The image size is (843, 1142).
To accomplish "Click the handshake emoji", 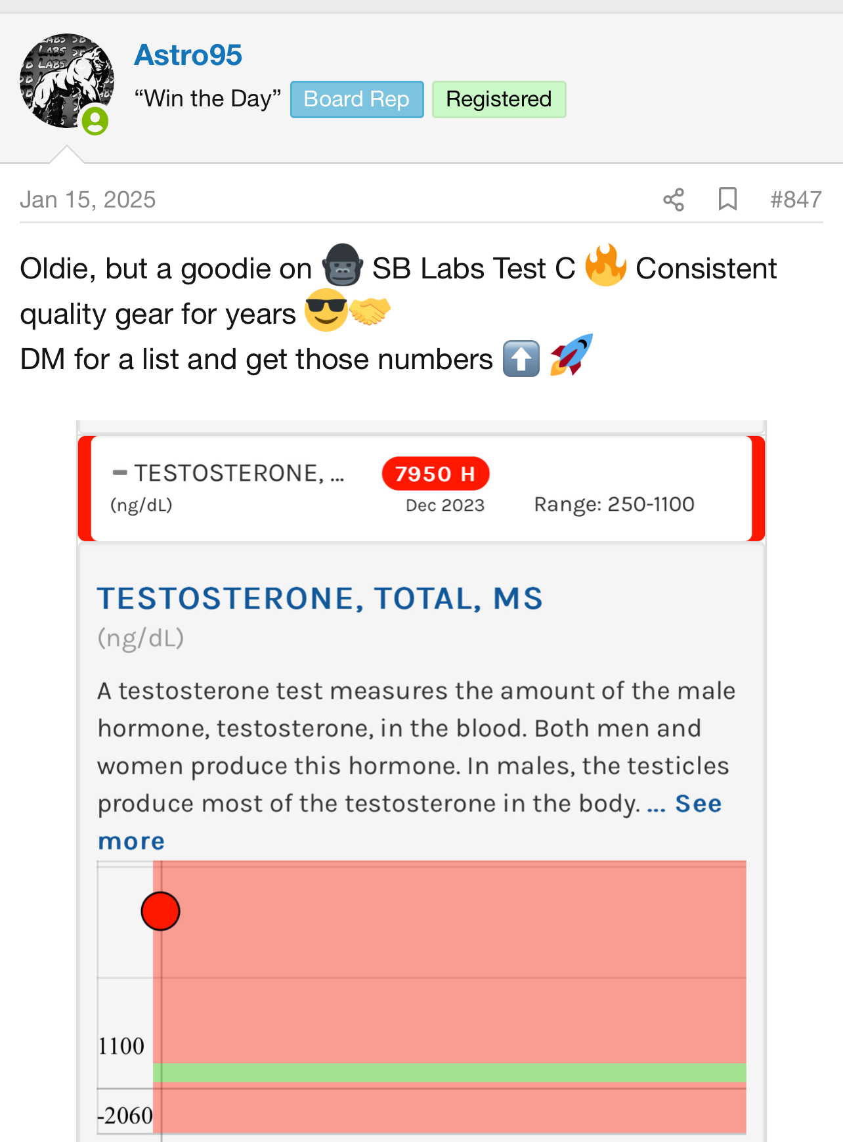I will pyautogui.click(x=370, y=311).
